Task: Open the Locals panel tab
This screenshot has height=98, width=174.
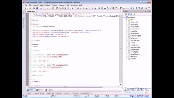Action: (59, 93)
